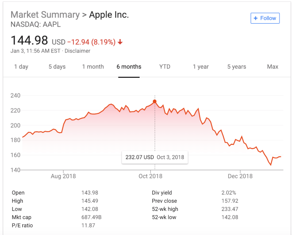Click the Aug 2018 axis label
Image resolution: width=292 pixels, height=235 pixels.
[63, 176]
